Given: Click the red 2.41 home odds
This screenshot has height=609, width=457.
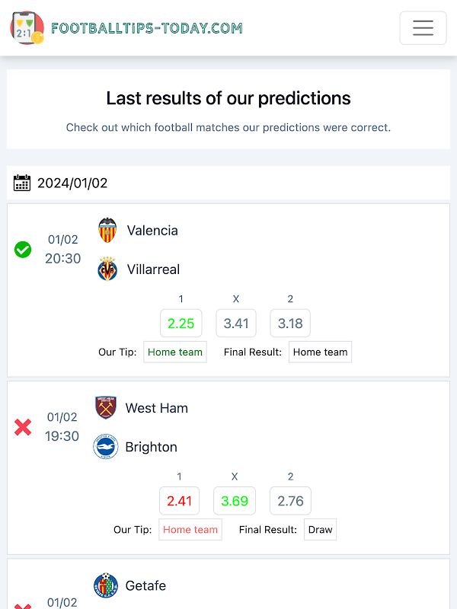Looking at the screenshot, I should click(179, 501).
